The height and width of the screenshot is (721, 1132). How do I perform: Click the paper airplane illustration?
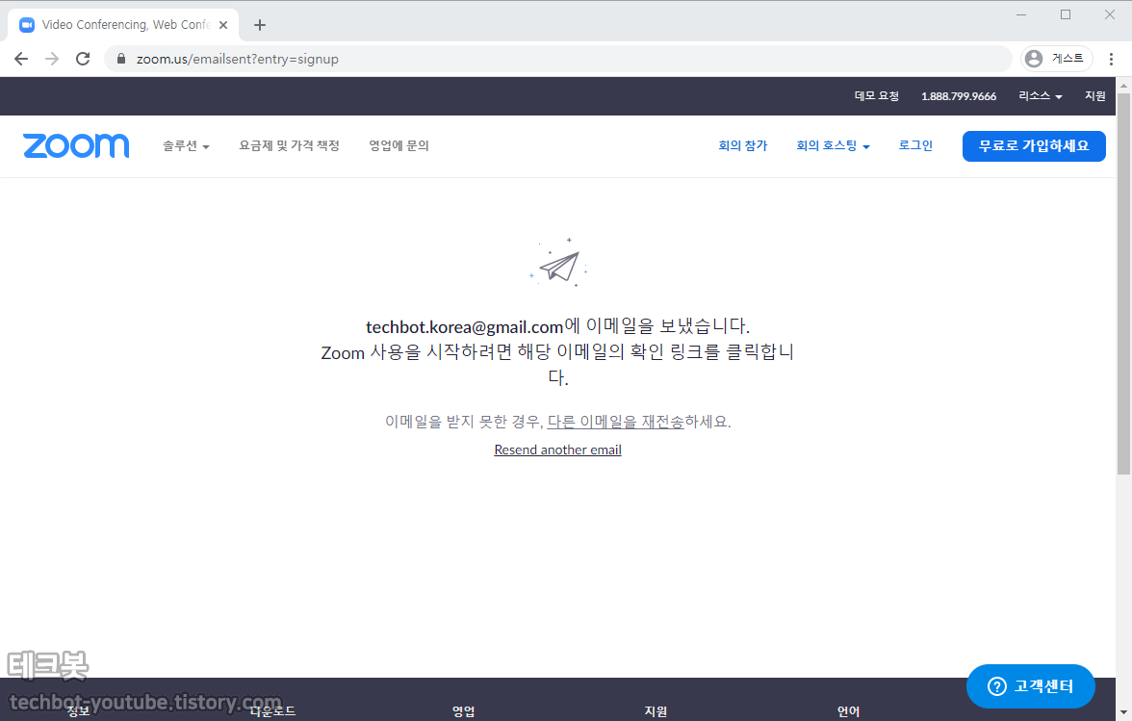click(558, 264)
